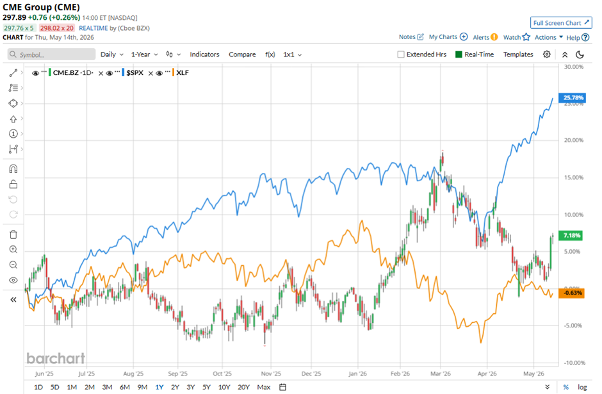Open the Indicators menu
Viewport: 602px width, 394px height.
tap(204, 54)
